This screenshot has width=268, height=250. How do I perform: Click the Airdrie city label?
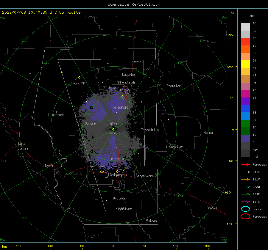coord(117,159)
